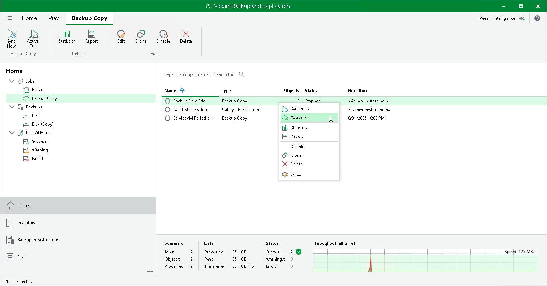
Task: Click the job name search field
Action: click(x=204, y=74)
